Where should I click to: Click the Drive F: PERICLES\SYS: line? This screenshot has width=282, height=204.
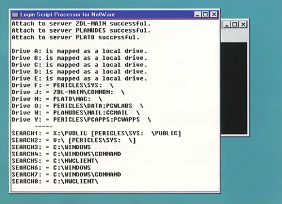63,85
